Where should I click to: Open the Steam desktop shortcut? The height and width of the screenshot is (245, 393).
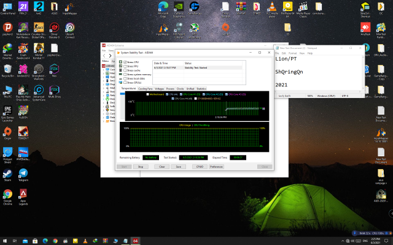click(x=8, y=173)
